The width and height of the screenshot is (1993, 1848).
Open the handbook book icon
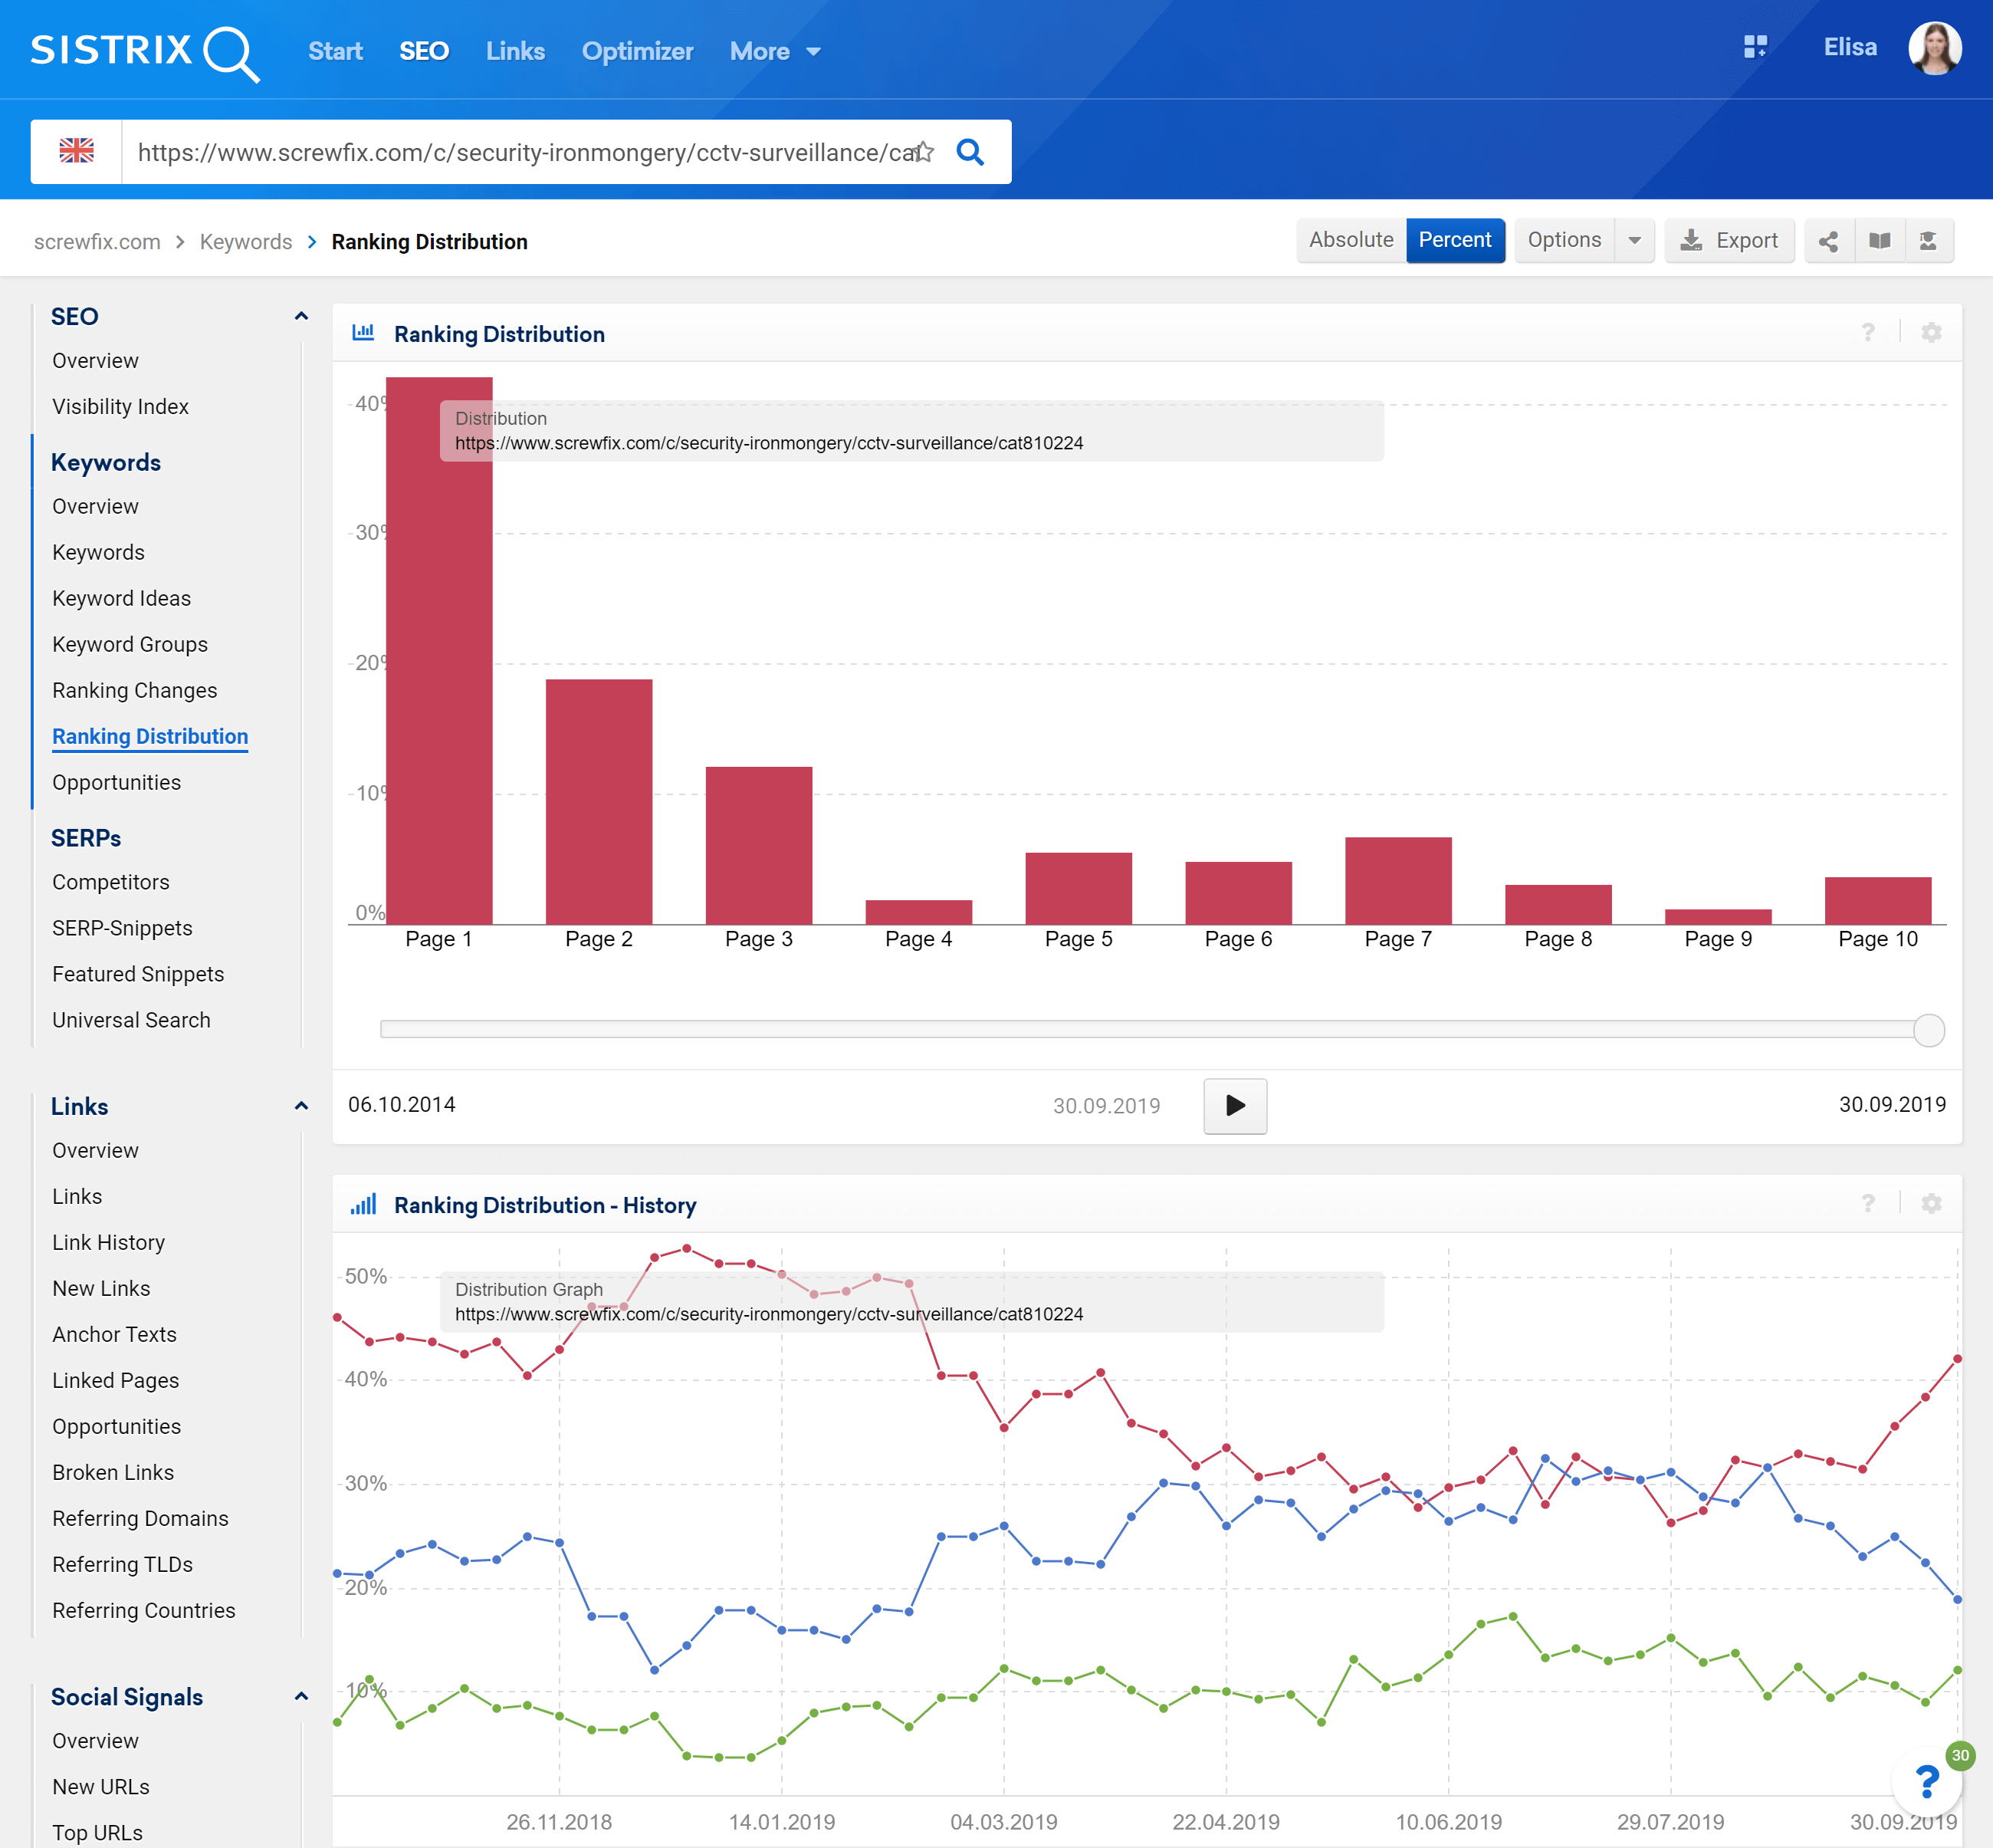coord(1879,241)
